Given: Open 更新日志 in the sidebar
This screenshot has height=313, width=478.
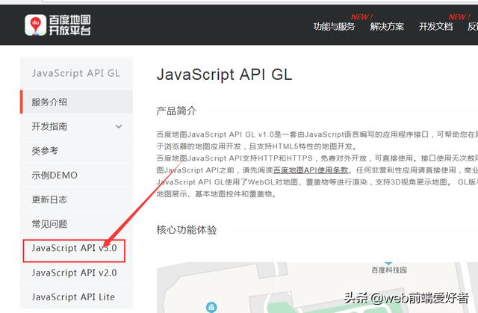Looking at the screenshot, I should coord(76,199).
